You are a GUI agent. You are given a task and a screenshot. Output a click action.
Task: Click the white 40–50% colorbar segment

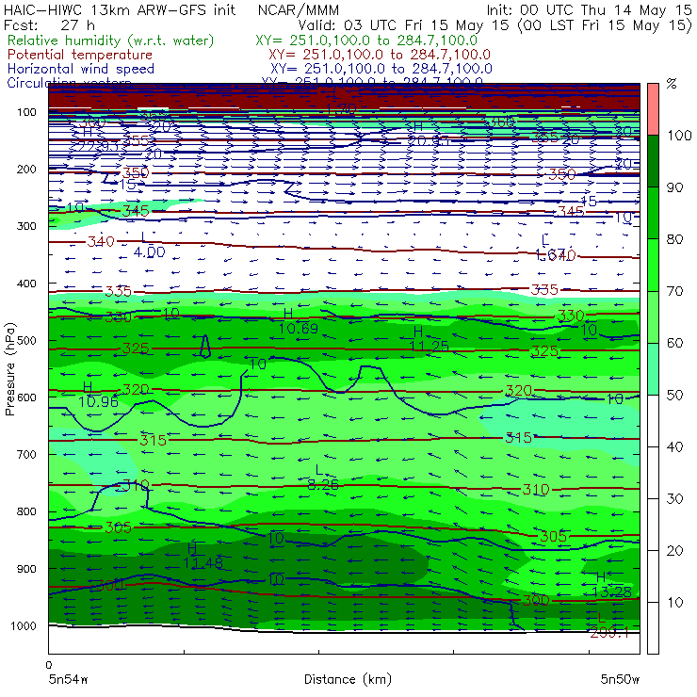tap(653, 420)
